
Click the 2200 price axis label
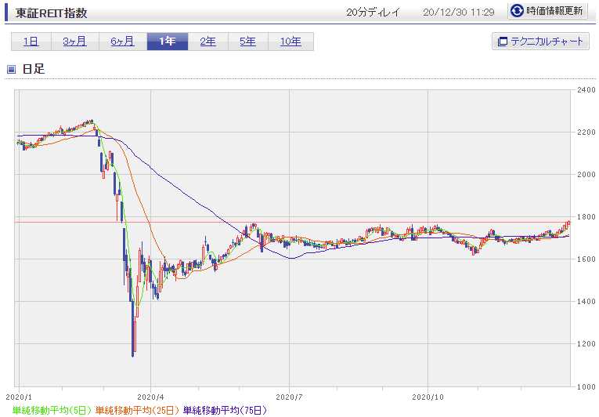tap(586, 132)
